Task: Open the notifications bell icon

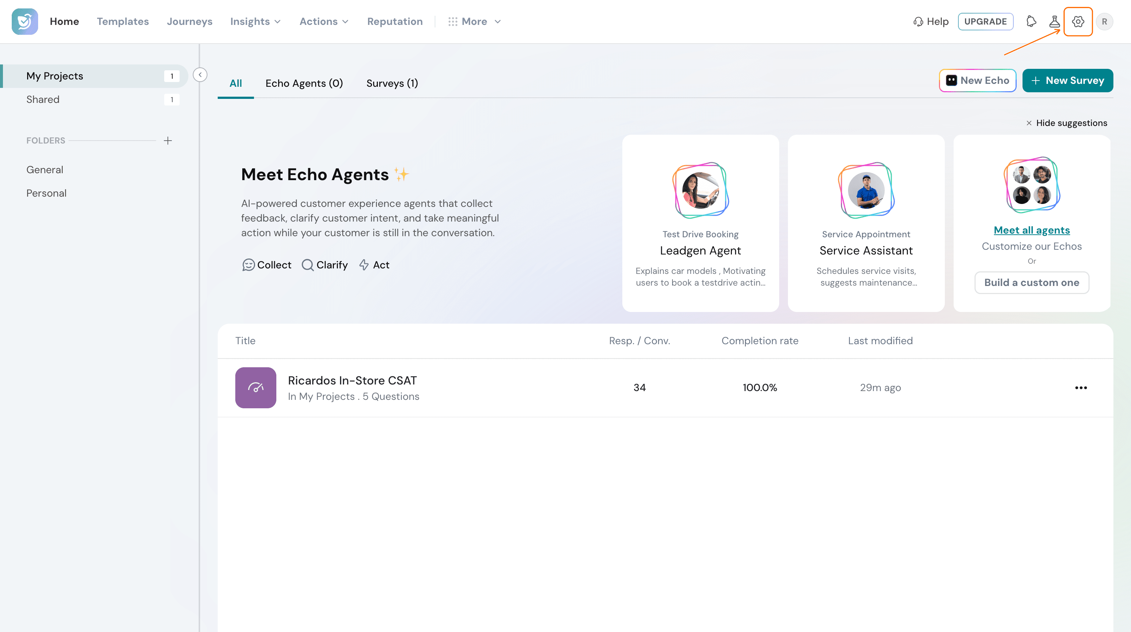Action: [1031, 22]
